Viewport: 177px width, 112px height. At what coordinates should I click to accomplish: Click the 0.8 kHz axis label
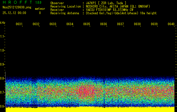point(3,78)
